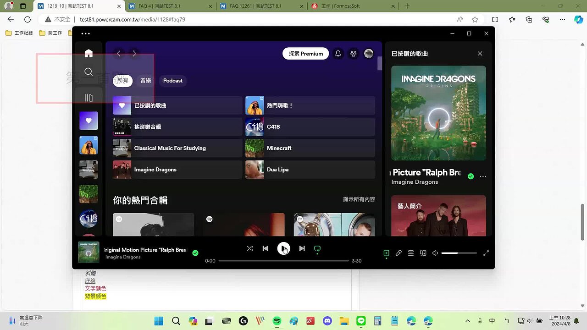
Task: Switch to the FAQ 4 browser tab
Action: click(171, 6)
